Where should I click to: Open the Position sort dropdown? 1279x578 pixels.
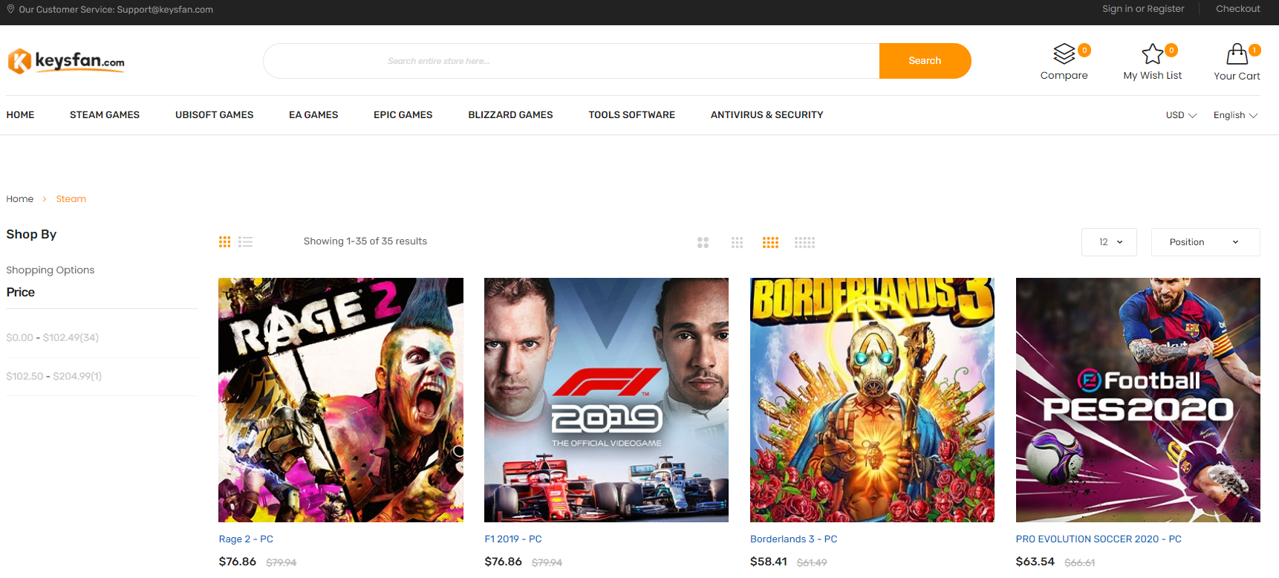1205,242
